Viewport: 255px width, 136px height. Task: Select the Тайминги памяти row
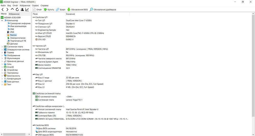coord(81,113)
